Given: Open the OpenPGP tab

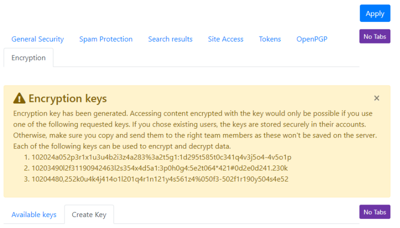Looking at the screenshot, I should tap(311, 39).
